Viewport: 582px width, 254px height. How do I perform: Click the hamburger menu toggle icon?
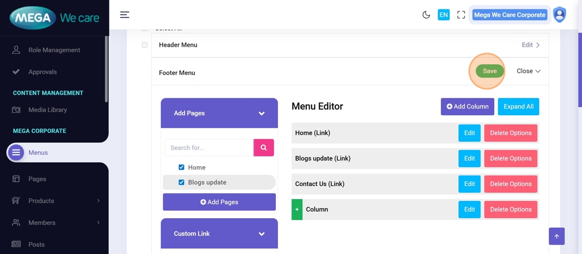point(125,15)
